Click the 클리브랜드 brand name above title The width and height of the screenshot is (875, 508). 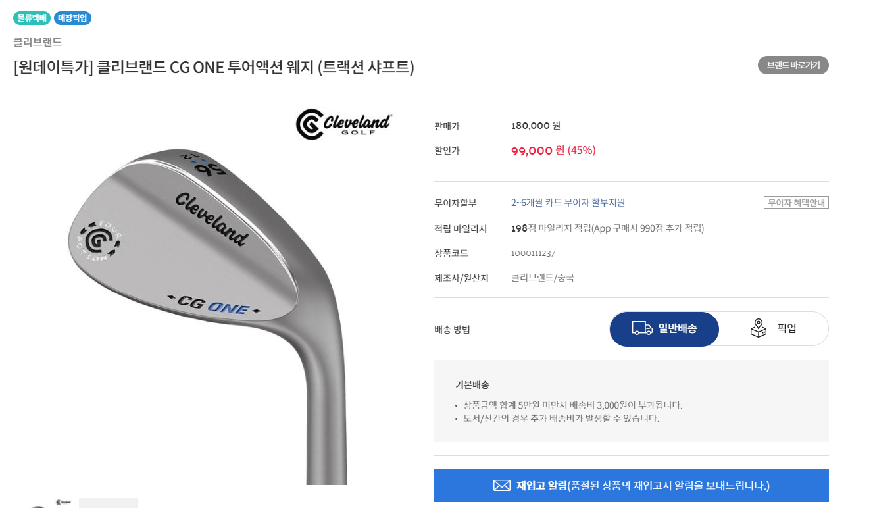point(37,42)
